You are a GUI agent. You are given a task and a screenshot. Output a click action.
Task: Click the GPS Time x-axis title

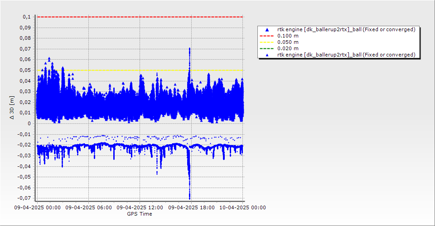point(140,214)
